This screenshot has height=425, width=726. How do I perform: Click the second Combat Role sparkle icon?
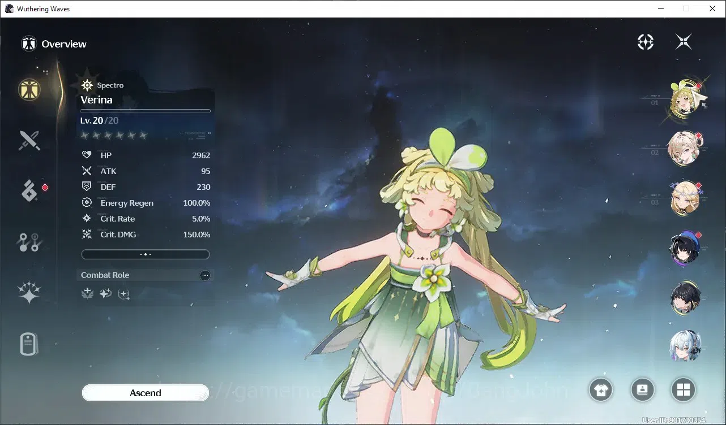click(x=105, y=293)
